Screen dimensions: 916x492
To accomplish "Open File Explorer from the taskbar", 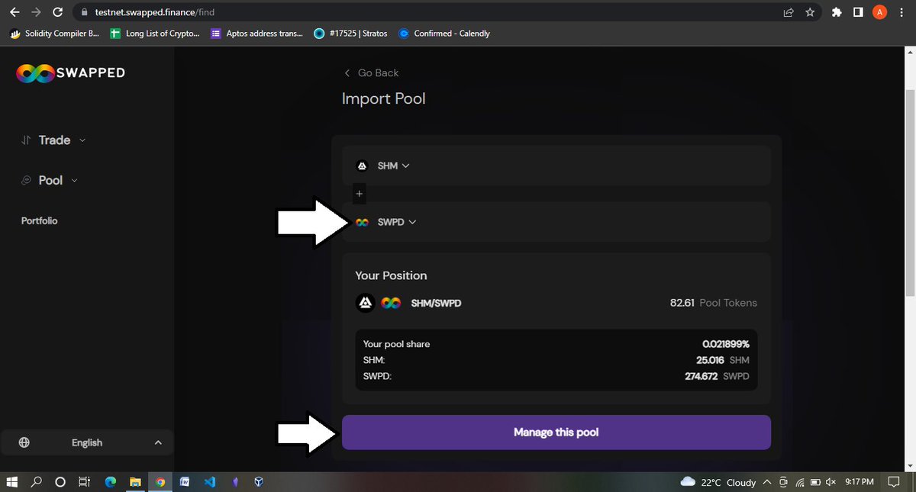I will (135, 482).
